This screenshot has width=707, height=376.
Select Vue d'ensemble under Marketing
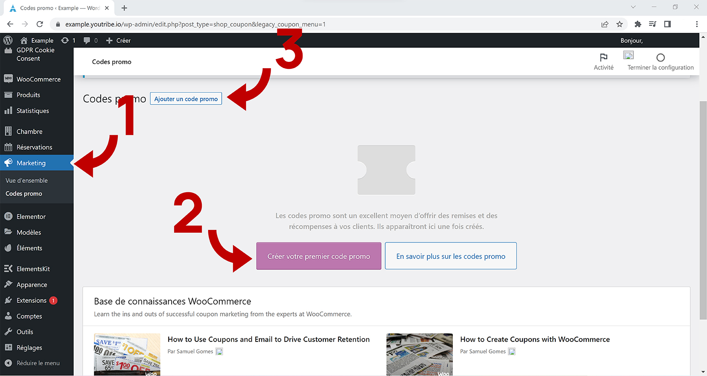[x=27, y=180]
